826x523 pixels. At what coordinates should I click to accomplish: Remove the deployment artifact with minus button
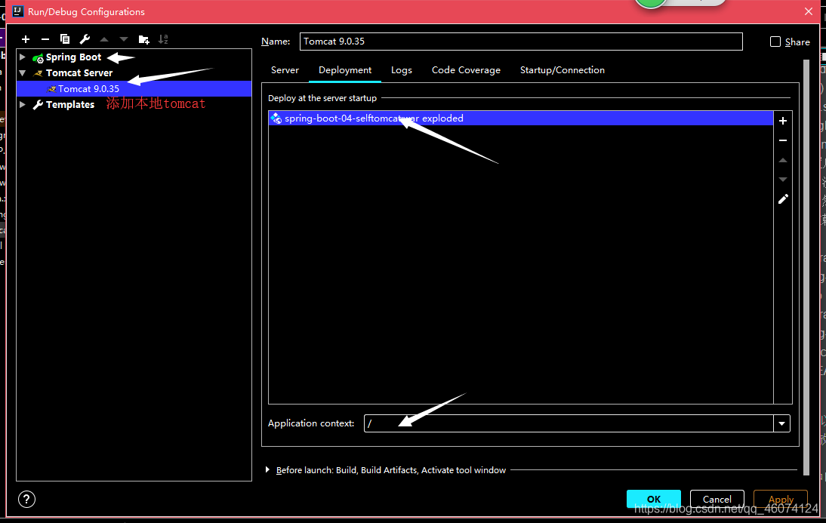coord(783,140)
